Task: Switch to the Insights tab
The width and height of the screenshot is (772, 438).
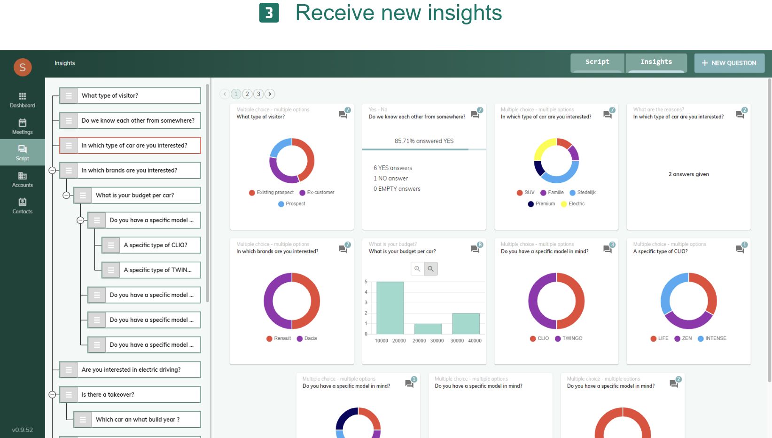Action: 656,63
